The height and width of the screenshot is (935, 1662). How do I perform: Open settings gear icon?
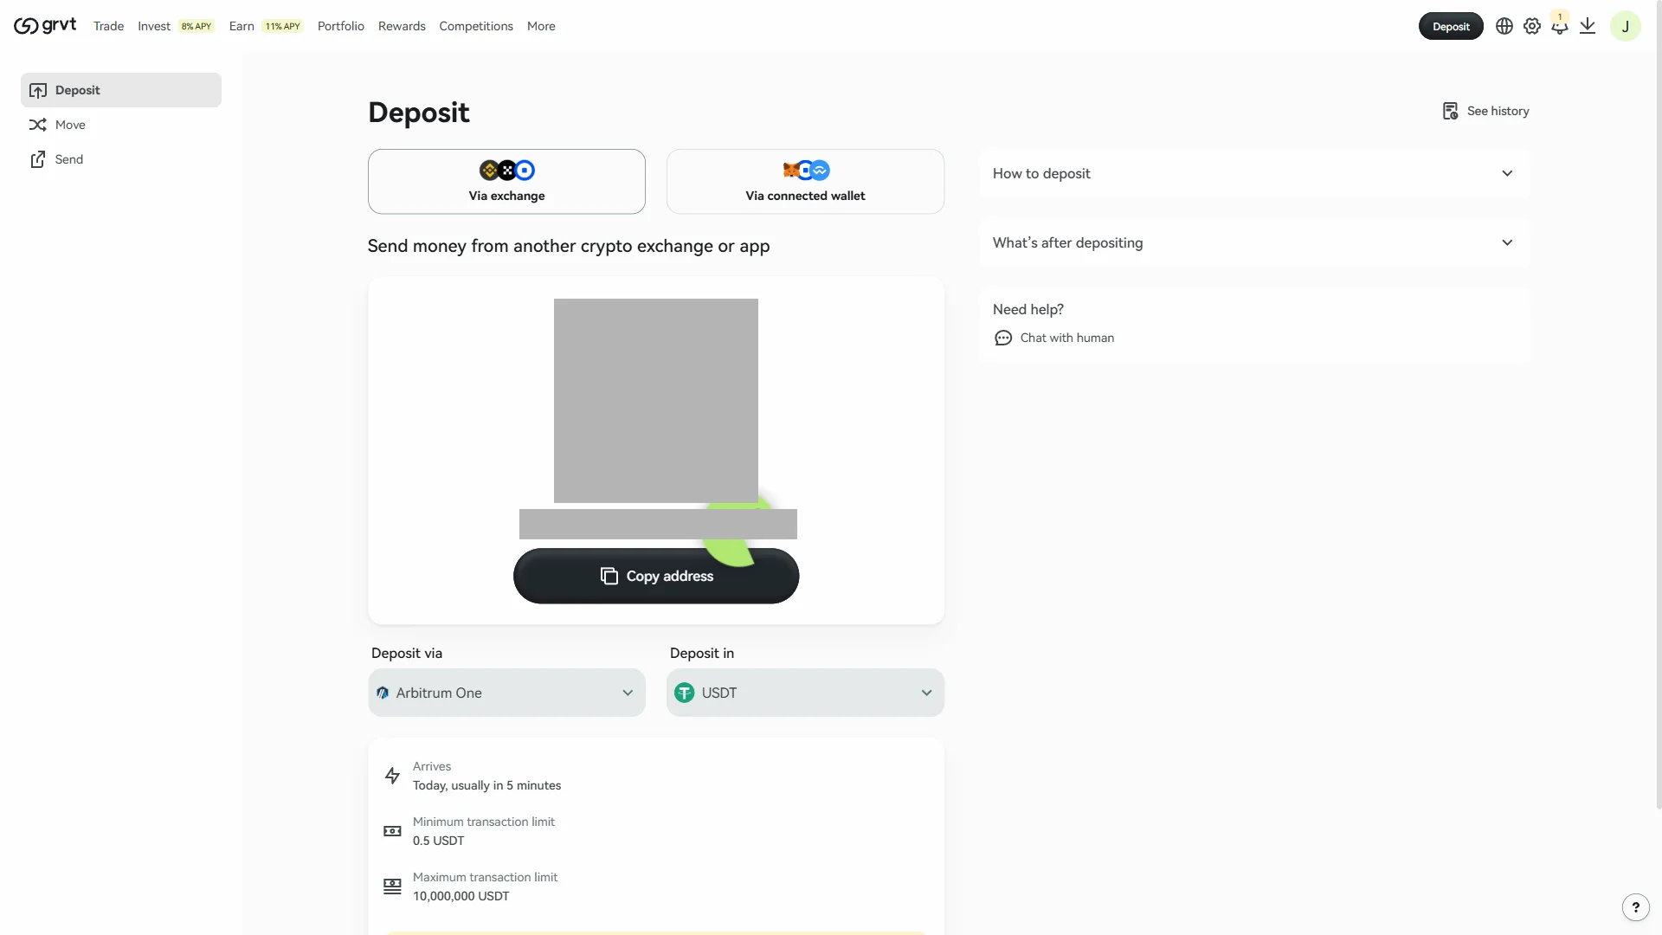[x=1532, y=26]
